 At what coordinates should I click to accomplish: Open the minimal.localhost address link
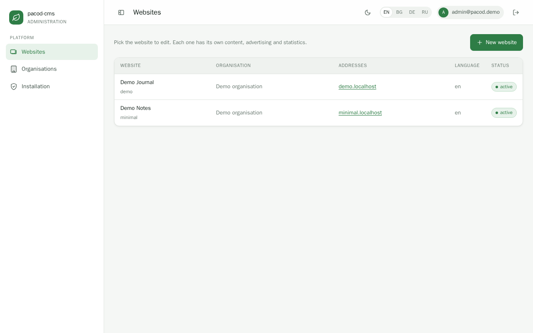click(x=360, y=113)
